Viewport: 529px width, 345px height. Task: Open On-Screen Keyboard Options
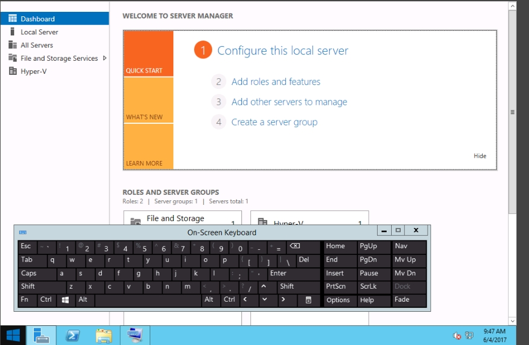tap(340, 300)
